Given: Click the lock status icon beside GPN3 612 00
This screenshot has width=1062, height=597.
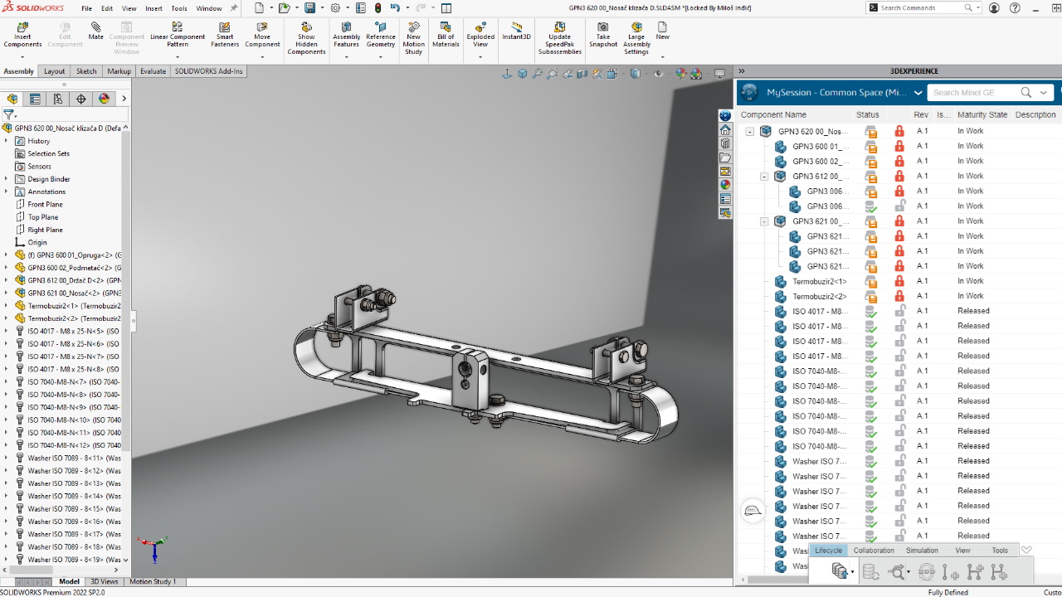Looking at the screenshot, I should [x=900, y=176].
